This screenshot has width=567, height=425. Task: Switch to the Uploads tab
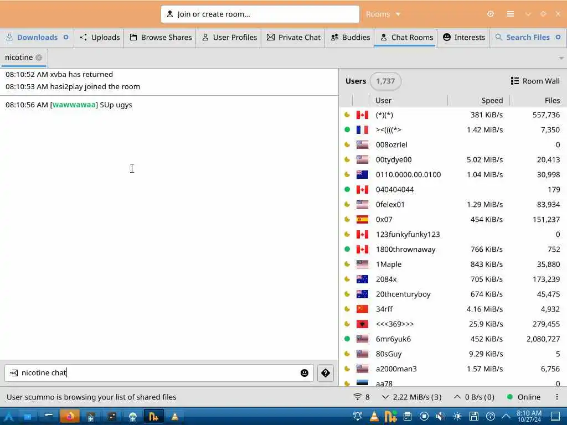(x=100, y=38)
